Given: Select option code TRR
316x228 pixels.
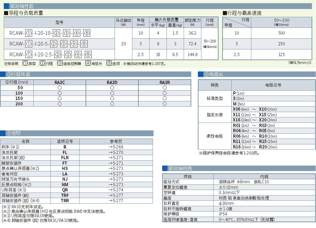Looking at the screenshot, I should (x=65, y=201).
